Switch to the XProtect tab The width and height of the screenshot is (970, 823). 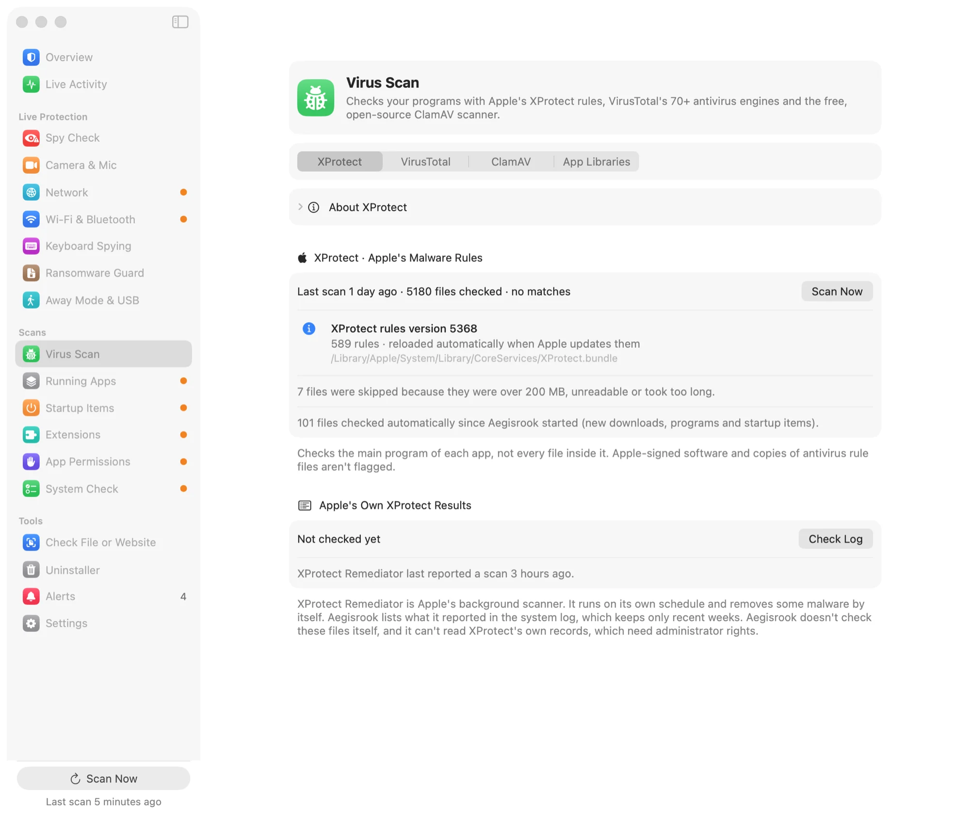[x=339, y=162]
